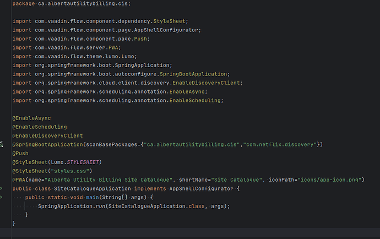Click the Push class in imports
Image resolution: width=380 pixels, height=239 pixels.
(x=140, y=39)
